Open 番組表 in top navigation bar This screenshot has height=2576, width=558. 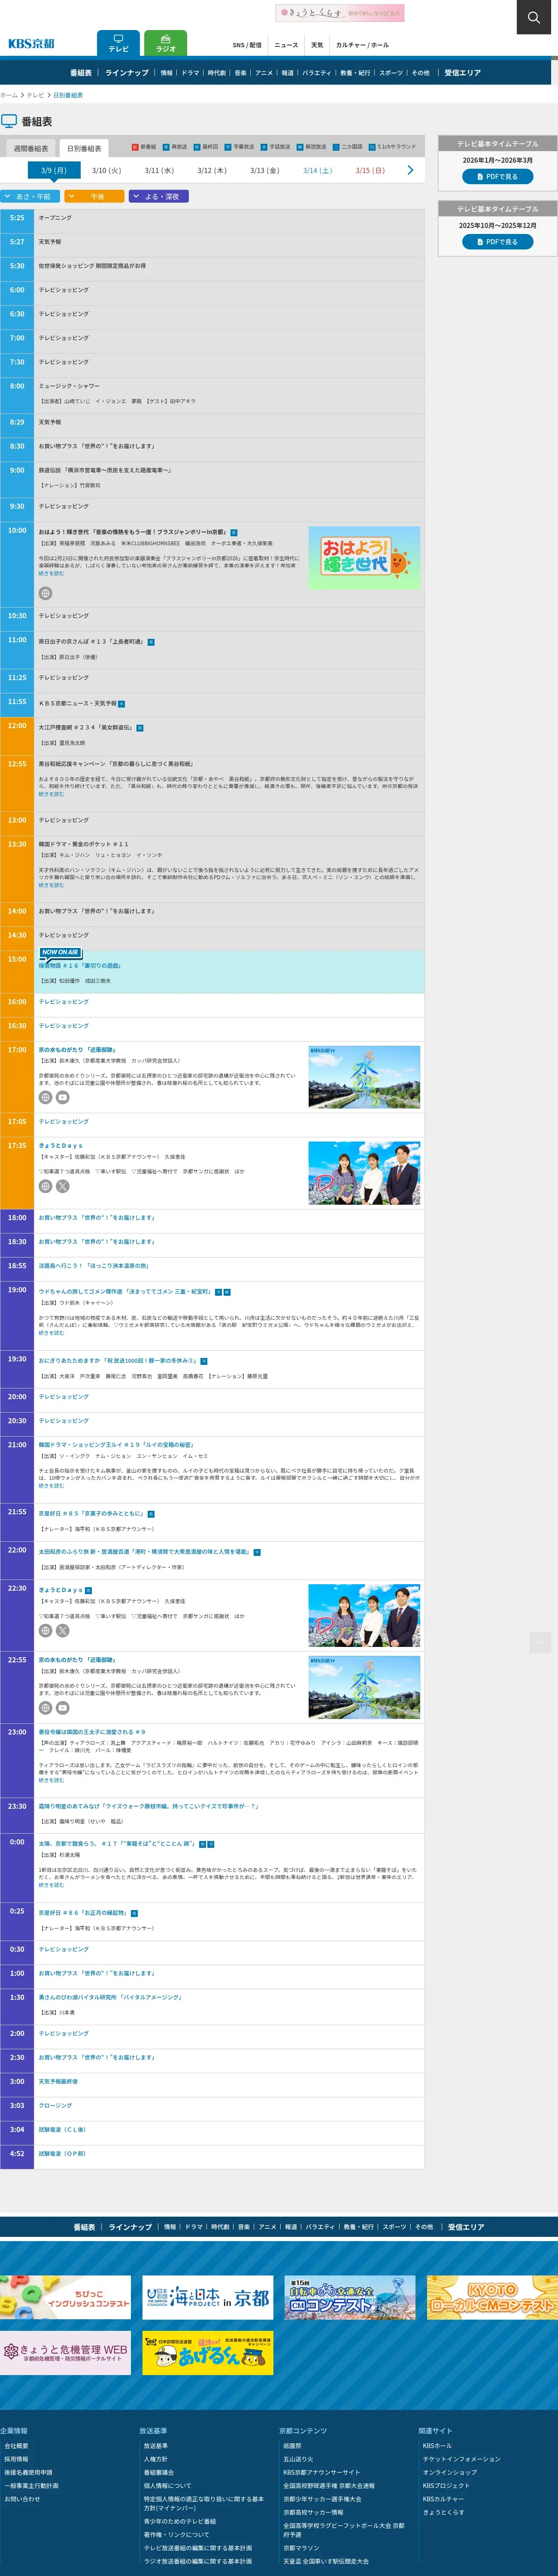click(81, 73)
